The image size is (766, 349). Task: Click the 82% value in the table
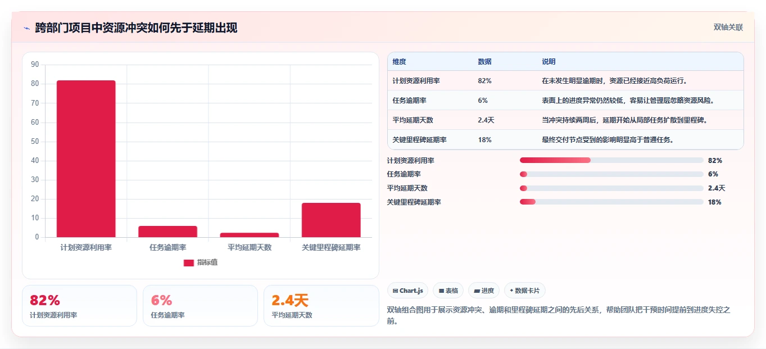click(484, 81)
